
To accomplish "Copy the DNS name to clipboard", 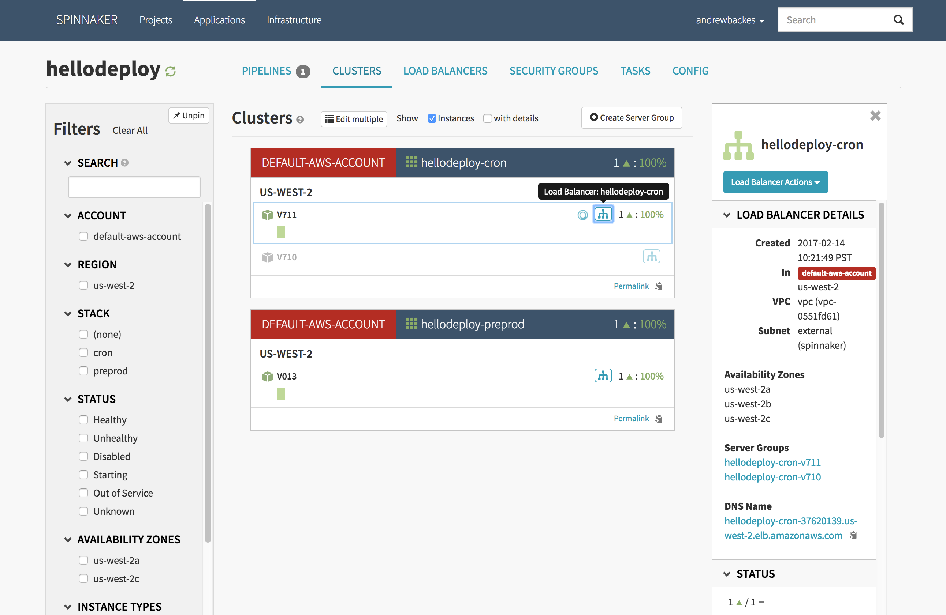I will tap(853, 535).
